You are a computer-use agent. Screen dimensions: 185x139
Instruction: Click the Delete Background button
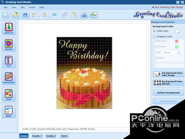(168, 93)
